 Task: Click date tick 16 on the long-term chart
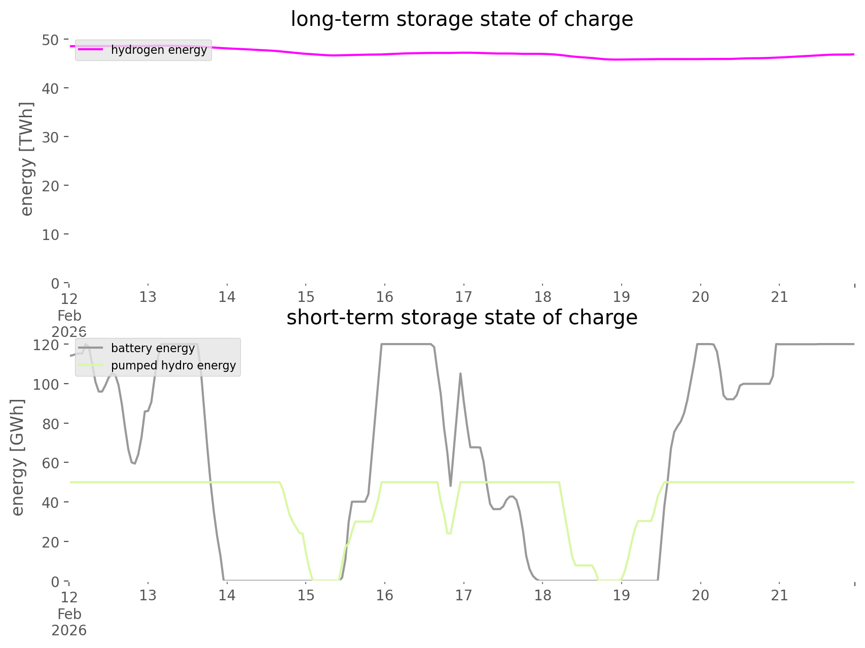pos(385,297)
